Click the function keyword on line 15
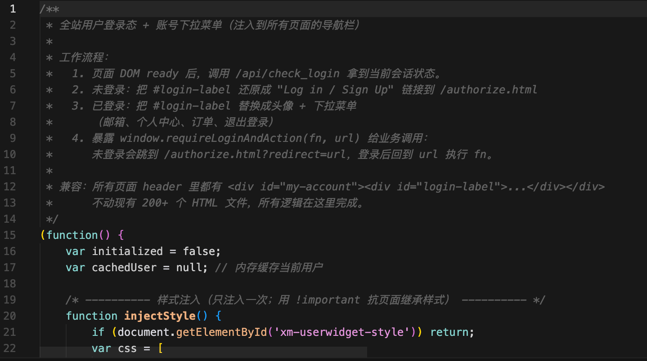Image resolution: width=647 pixels, height=361 pixels. pos(72,235)
